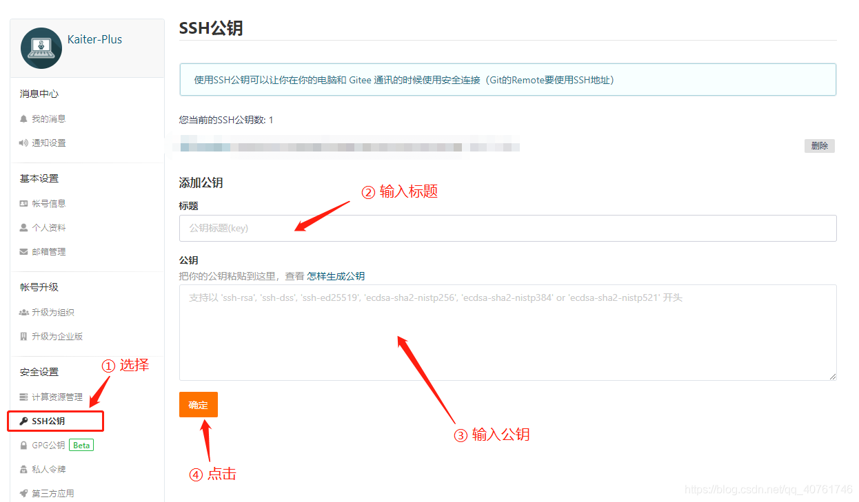Click the building icon beside 升级为企业版
Viewport: 859px width, 502px height.
click(23, 337)
